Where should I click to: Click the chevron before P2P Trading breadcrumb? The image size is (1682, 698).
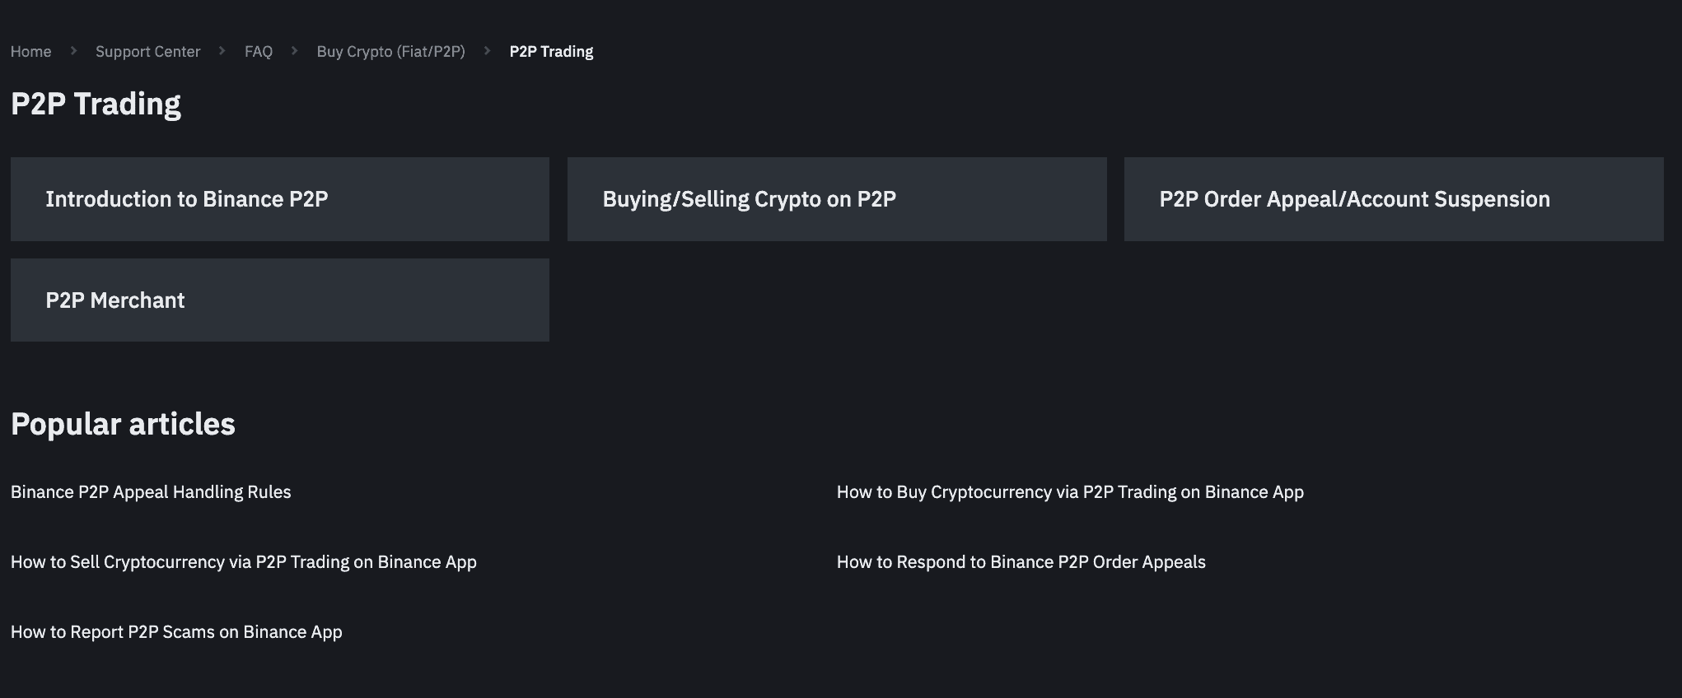(x=487, y=51)
